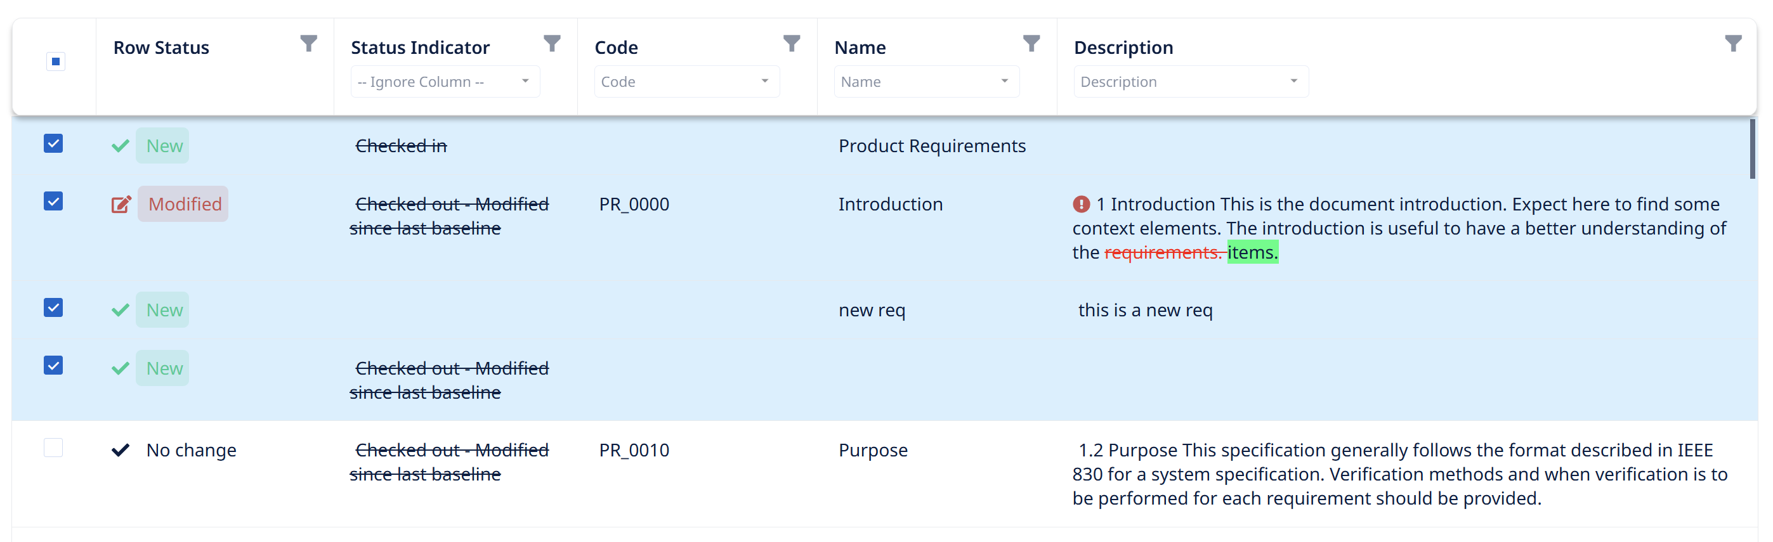Screen dimensions: 1773x542
Task: Select the 'Introduction' name cell
Action: pos(891,204)
